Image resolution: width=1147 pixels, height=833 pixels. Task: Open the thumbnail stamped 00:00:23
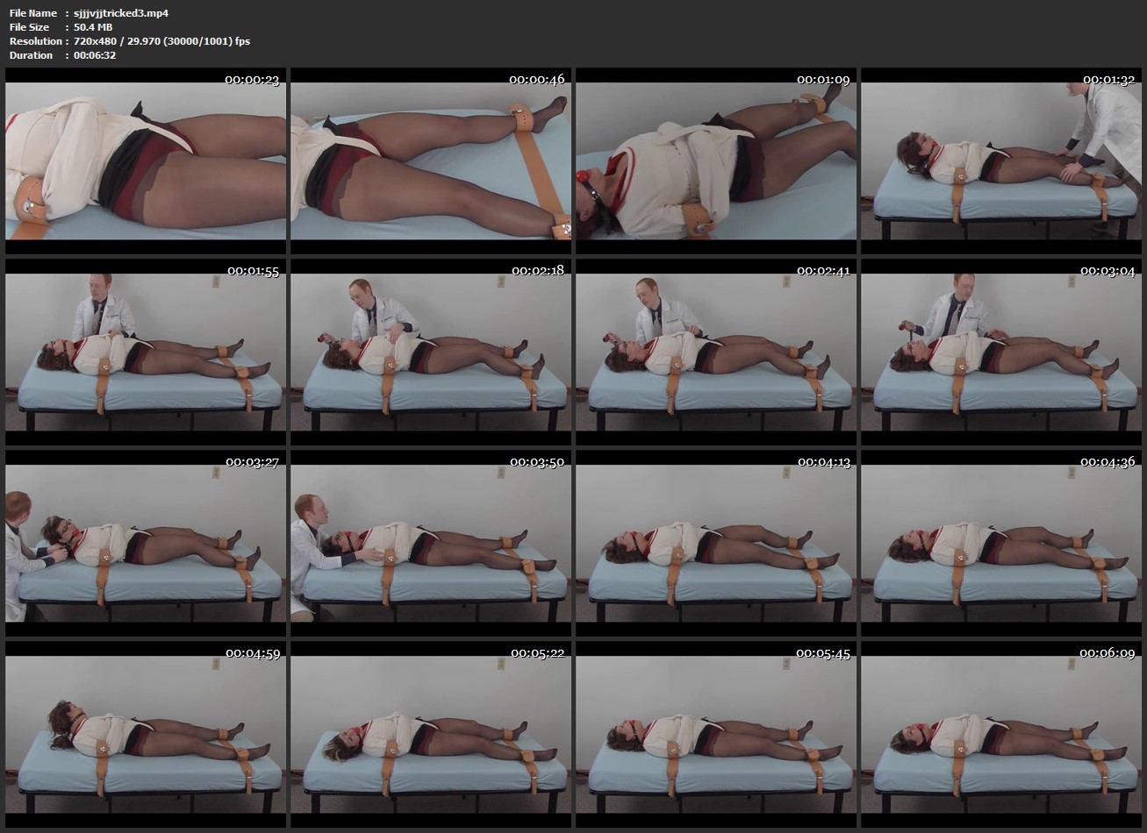click(x=146, y=161)
